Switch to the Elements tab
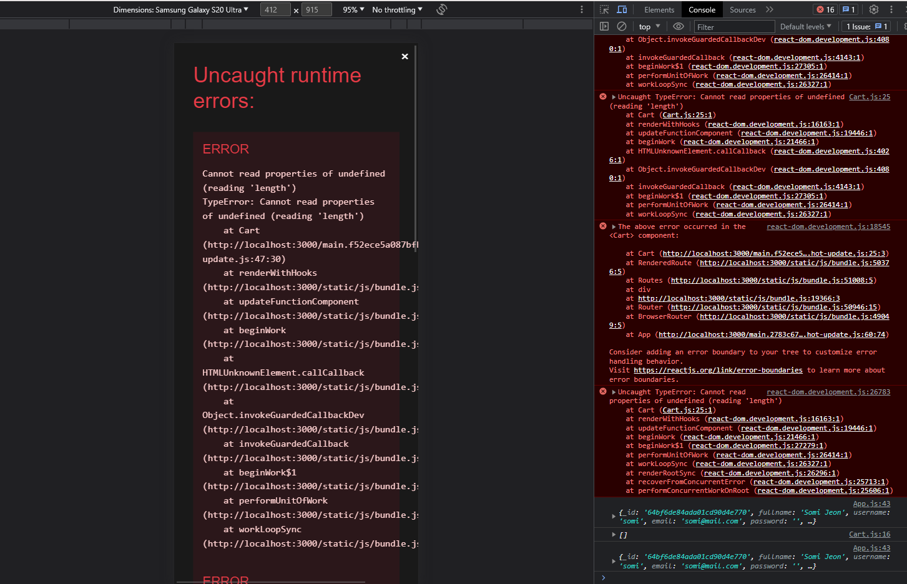 [x=659, y=9]
